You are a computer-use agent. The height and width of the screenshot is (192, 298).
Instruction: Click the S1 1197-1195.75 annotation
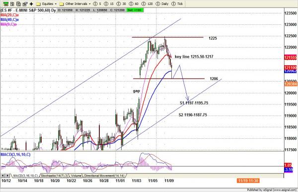click(194, 103)
